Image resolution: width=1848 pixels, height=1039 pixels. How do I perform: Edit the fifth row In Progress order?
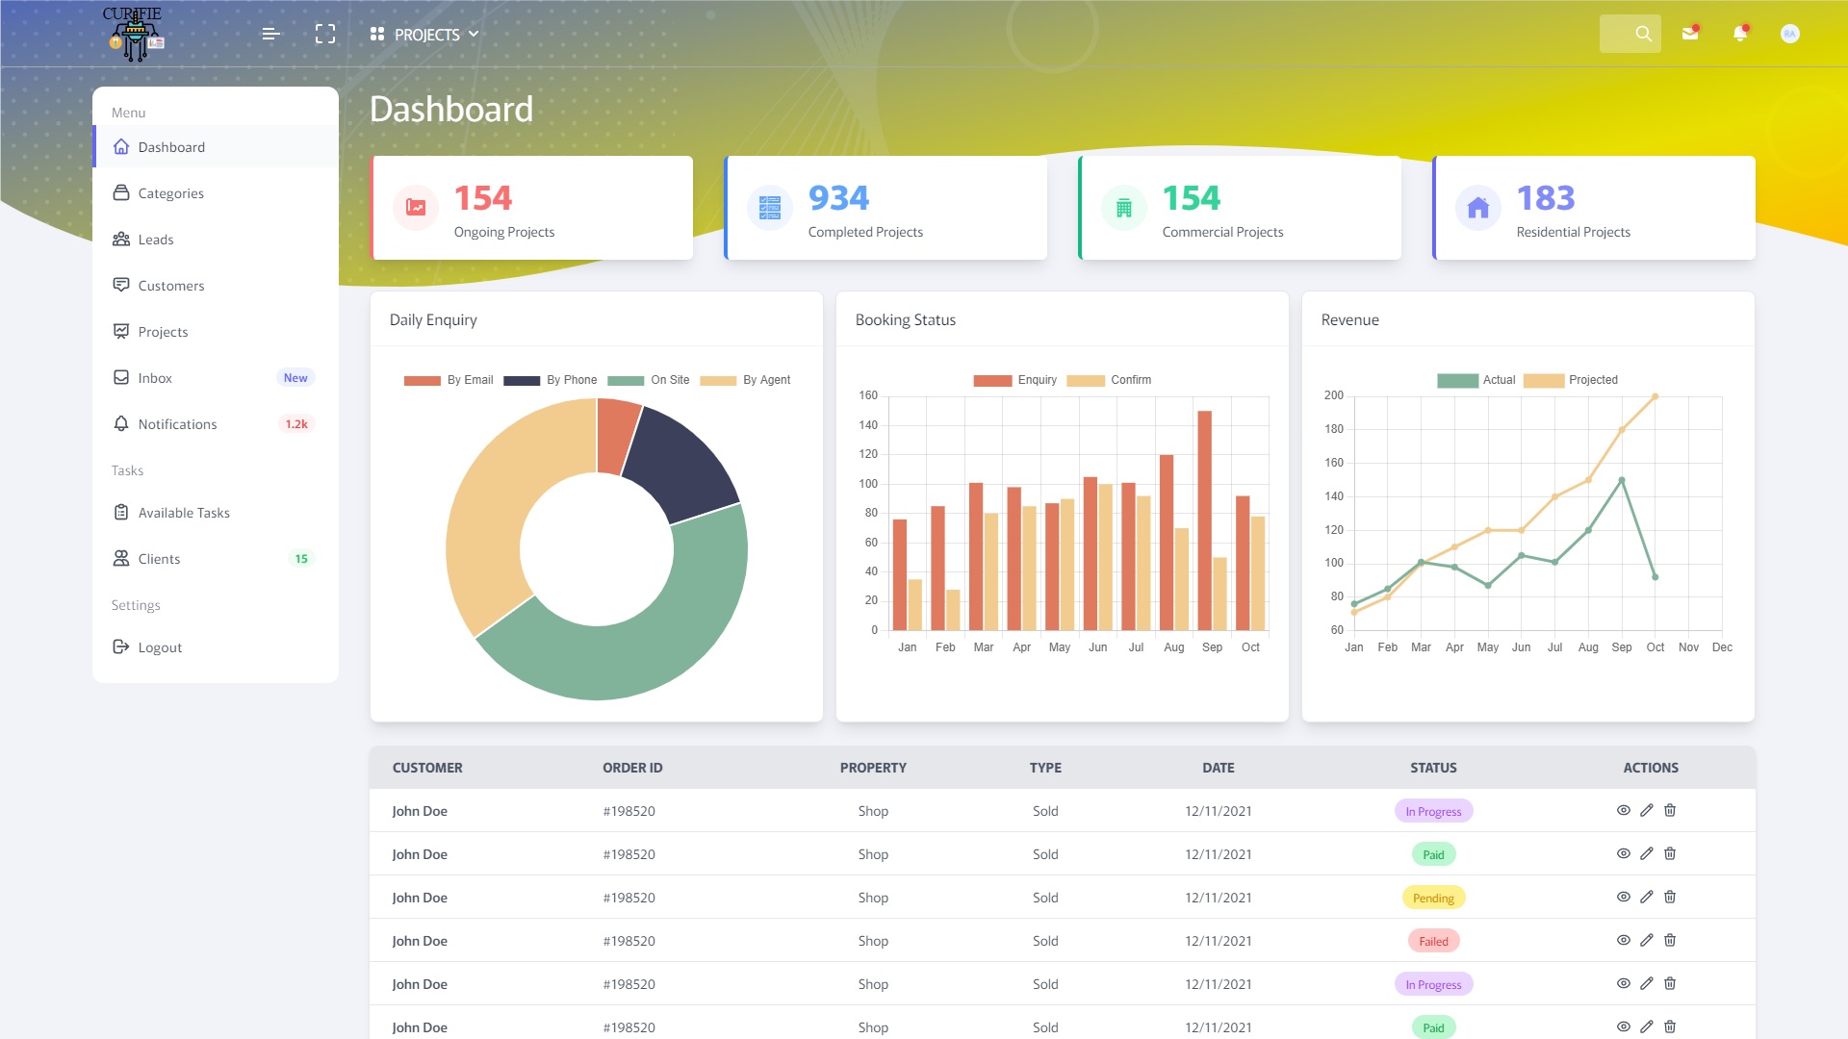point(1647,983)
